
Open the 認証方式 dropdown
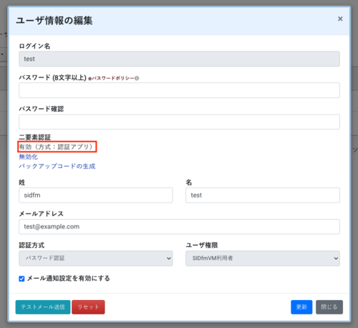coord(96,259)
